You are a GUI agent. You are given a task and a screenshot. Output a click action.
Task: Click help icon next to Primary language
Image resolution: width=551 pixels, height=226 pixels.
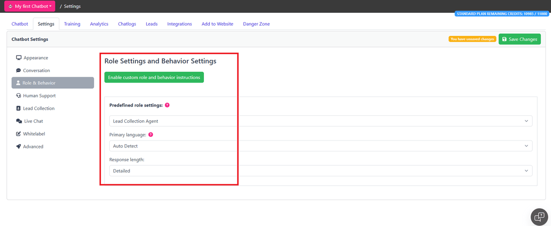click(151, 135)
